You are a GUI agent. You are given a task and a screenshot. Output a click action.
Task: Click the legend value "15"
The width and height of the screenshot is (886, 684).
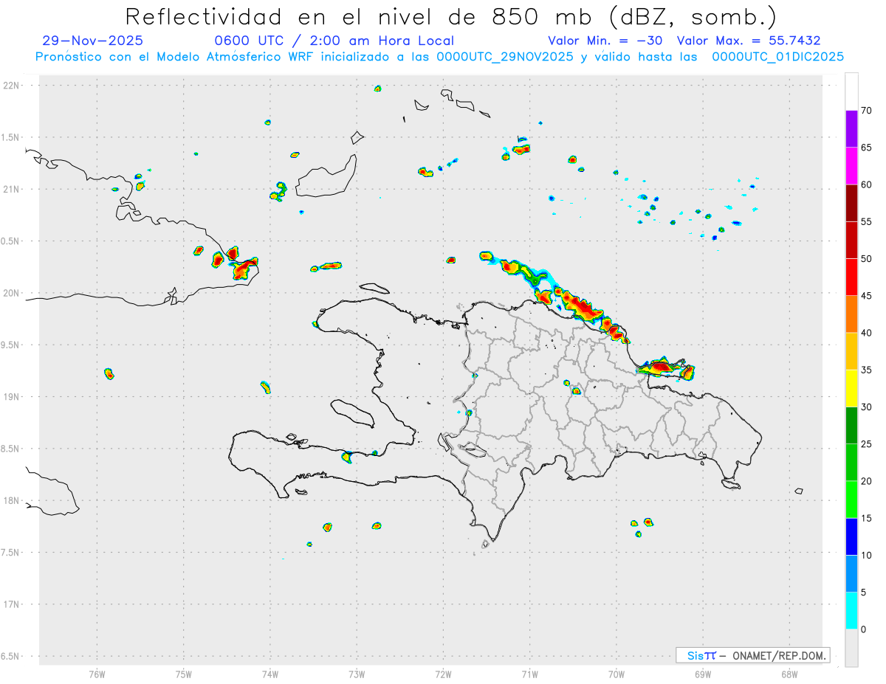pos(866,518)
